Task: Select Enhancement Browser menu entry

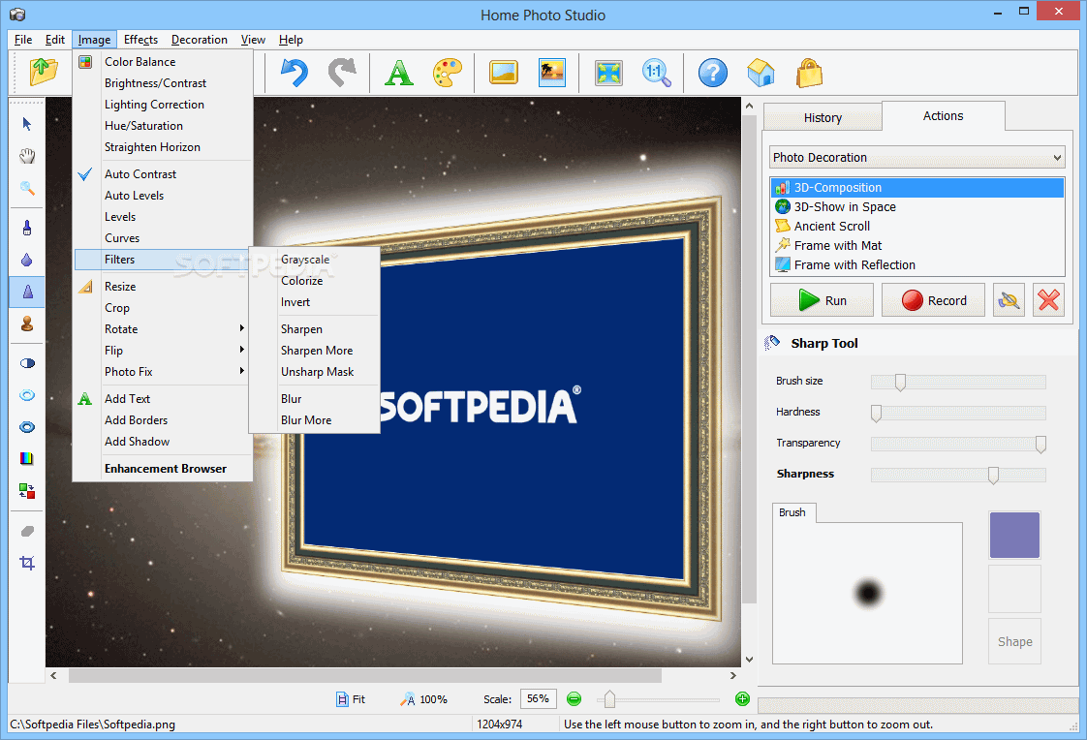Action: coord(165,469)
